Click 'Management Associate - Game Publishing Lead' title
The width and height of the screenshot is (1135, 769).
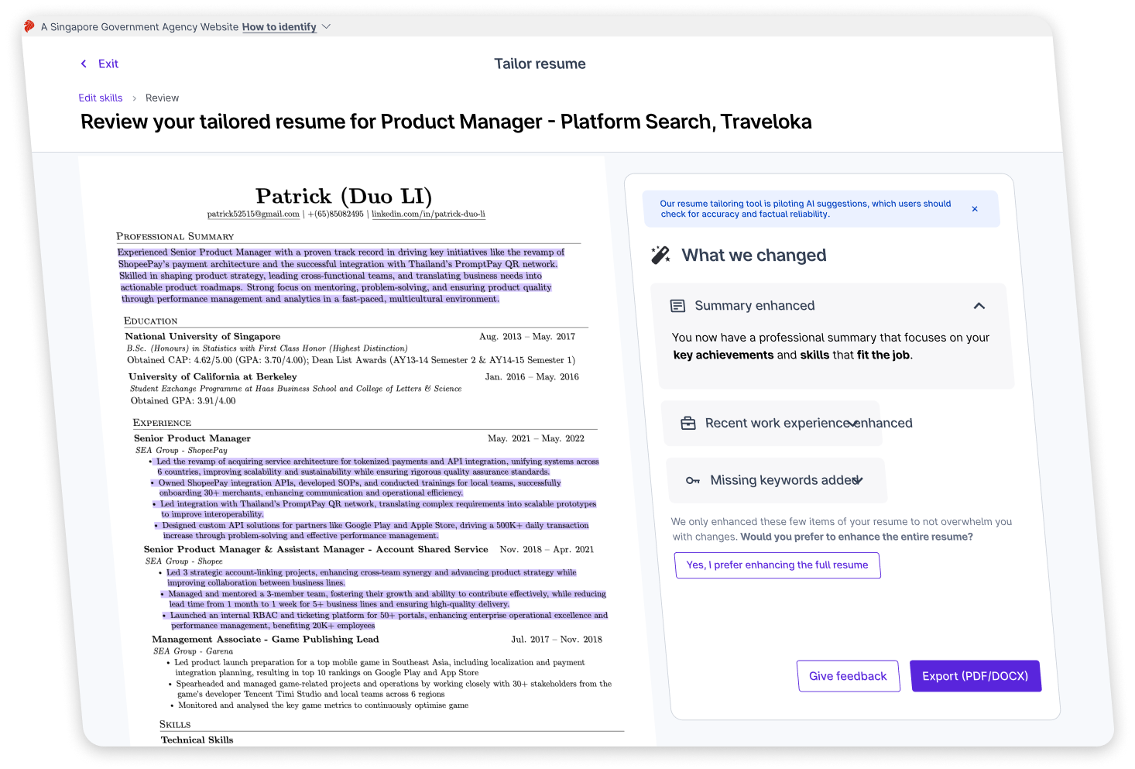pos(266,639)
